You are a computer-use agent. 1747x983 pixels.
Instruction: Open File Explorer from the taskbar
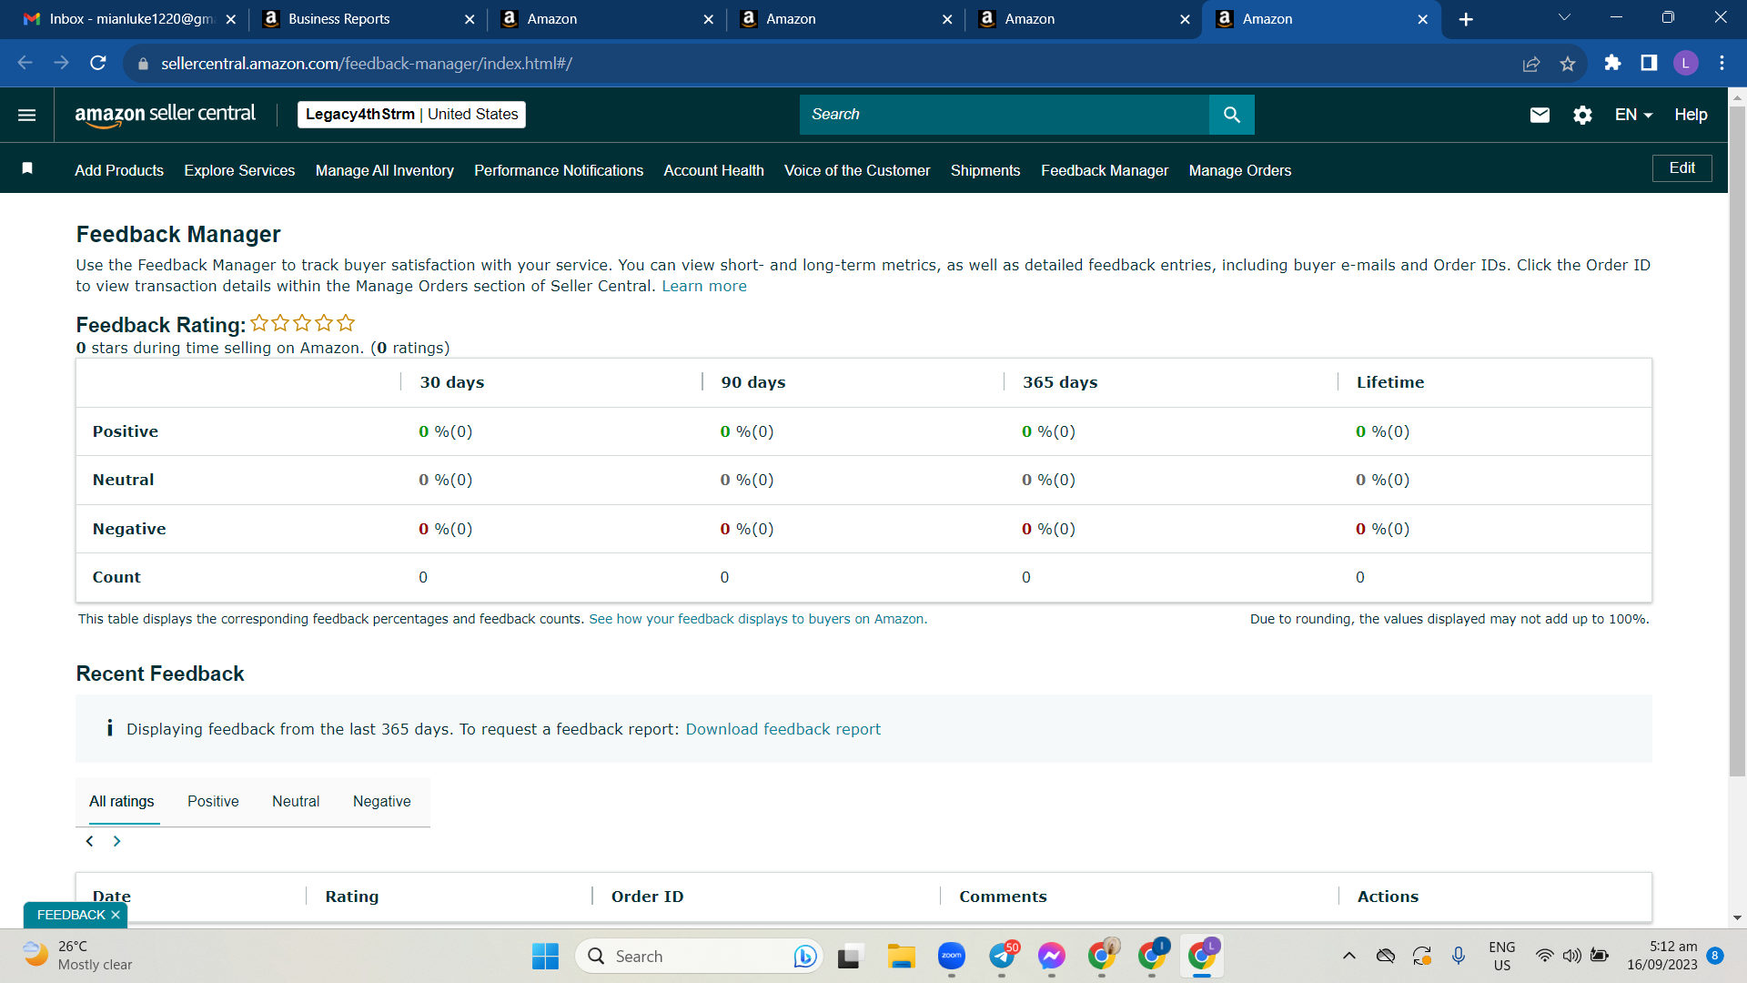[901, 956]
